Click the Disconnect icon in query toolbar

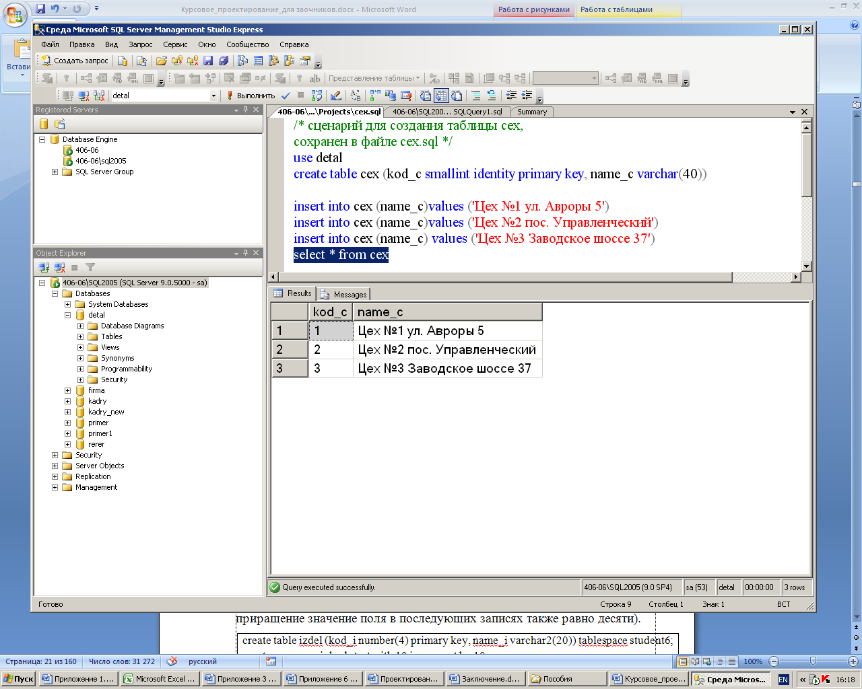[x=84, y=96]
